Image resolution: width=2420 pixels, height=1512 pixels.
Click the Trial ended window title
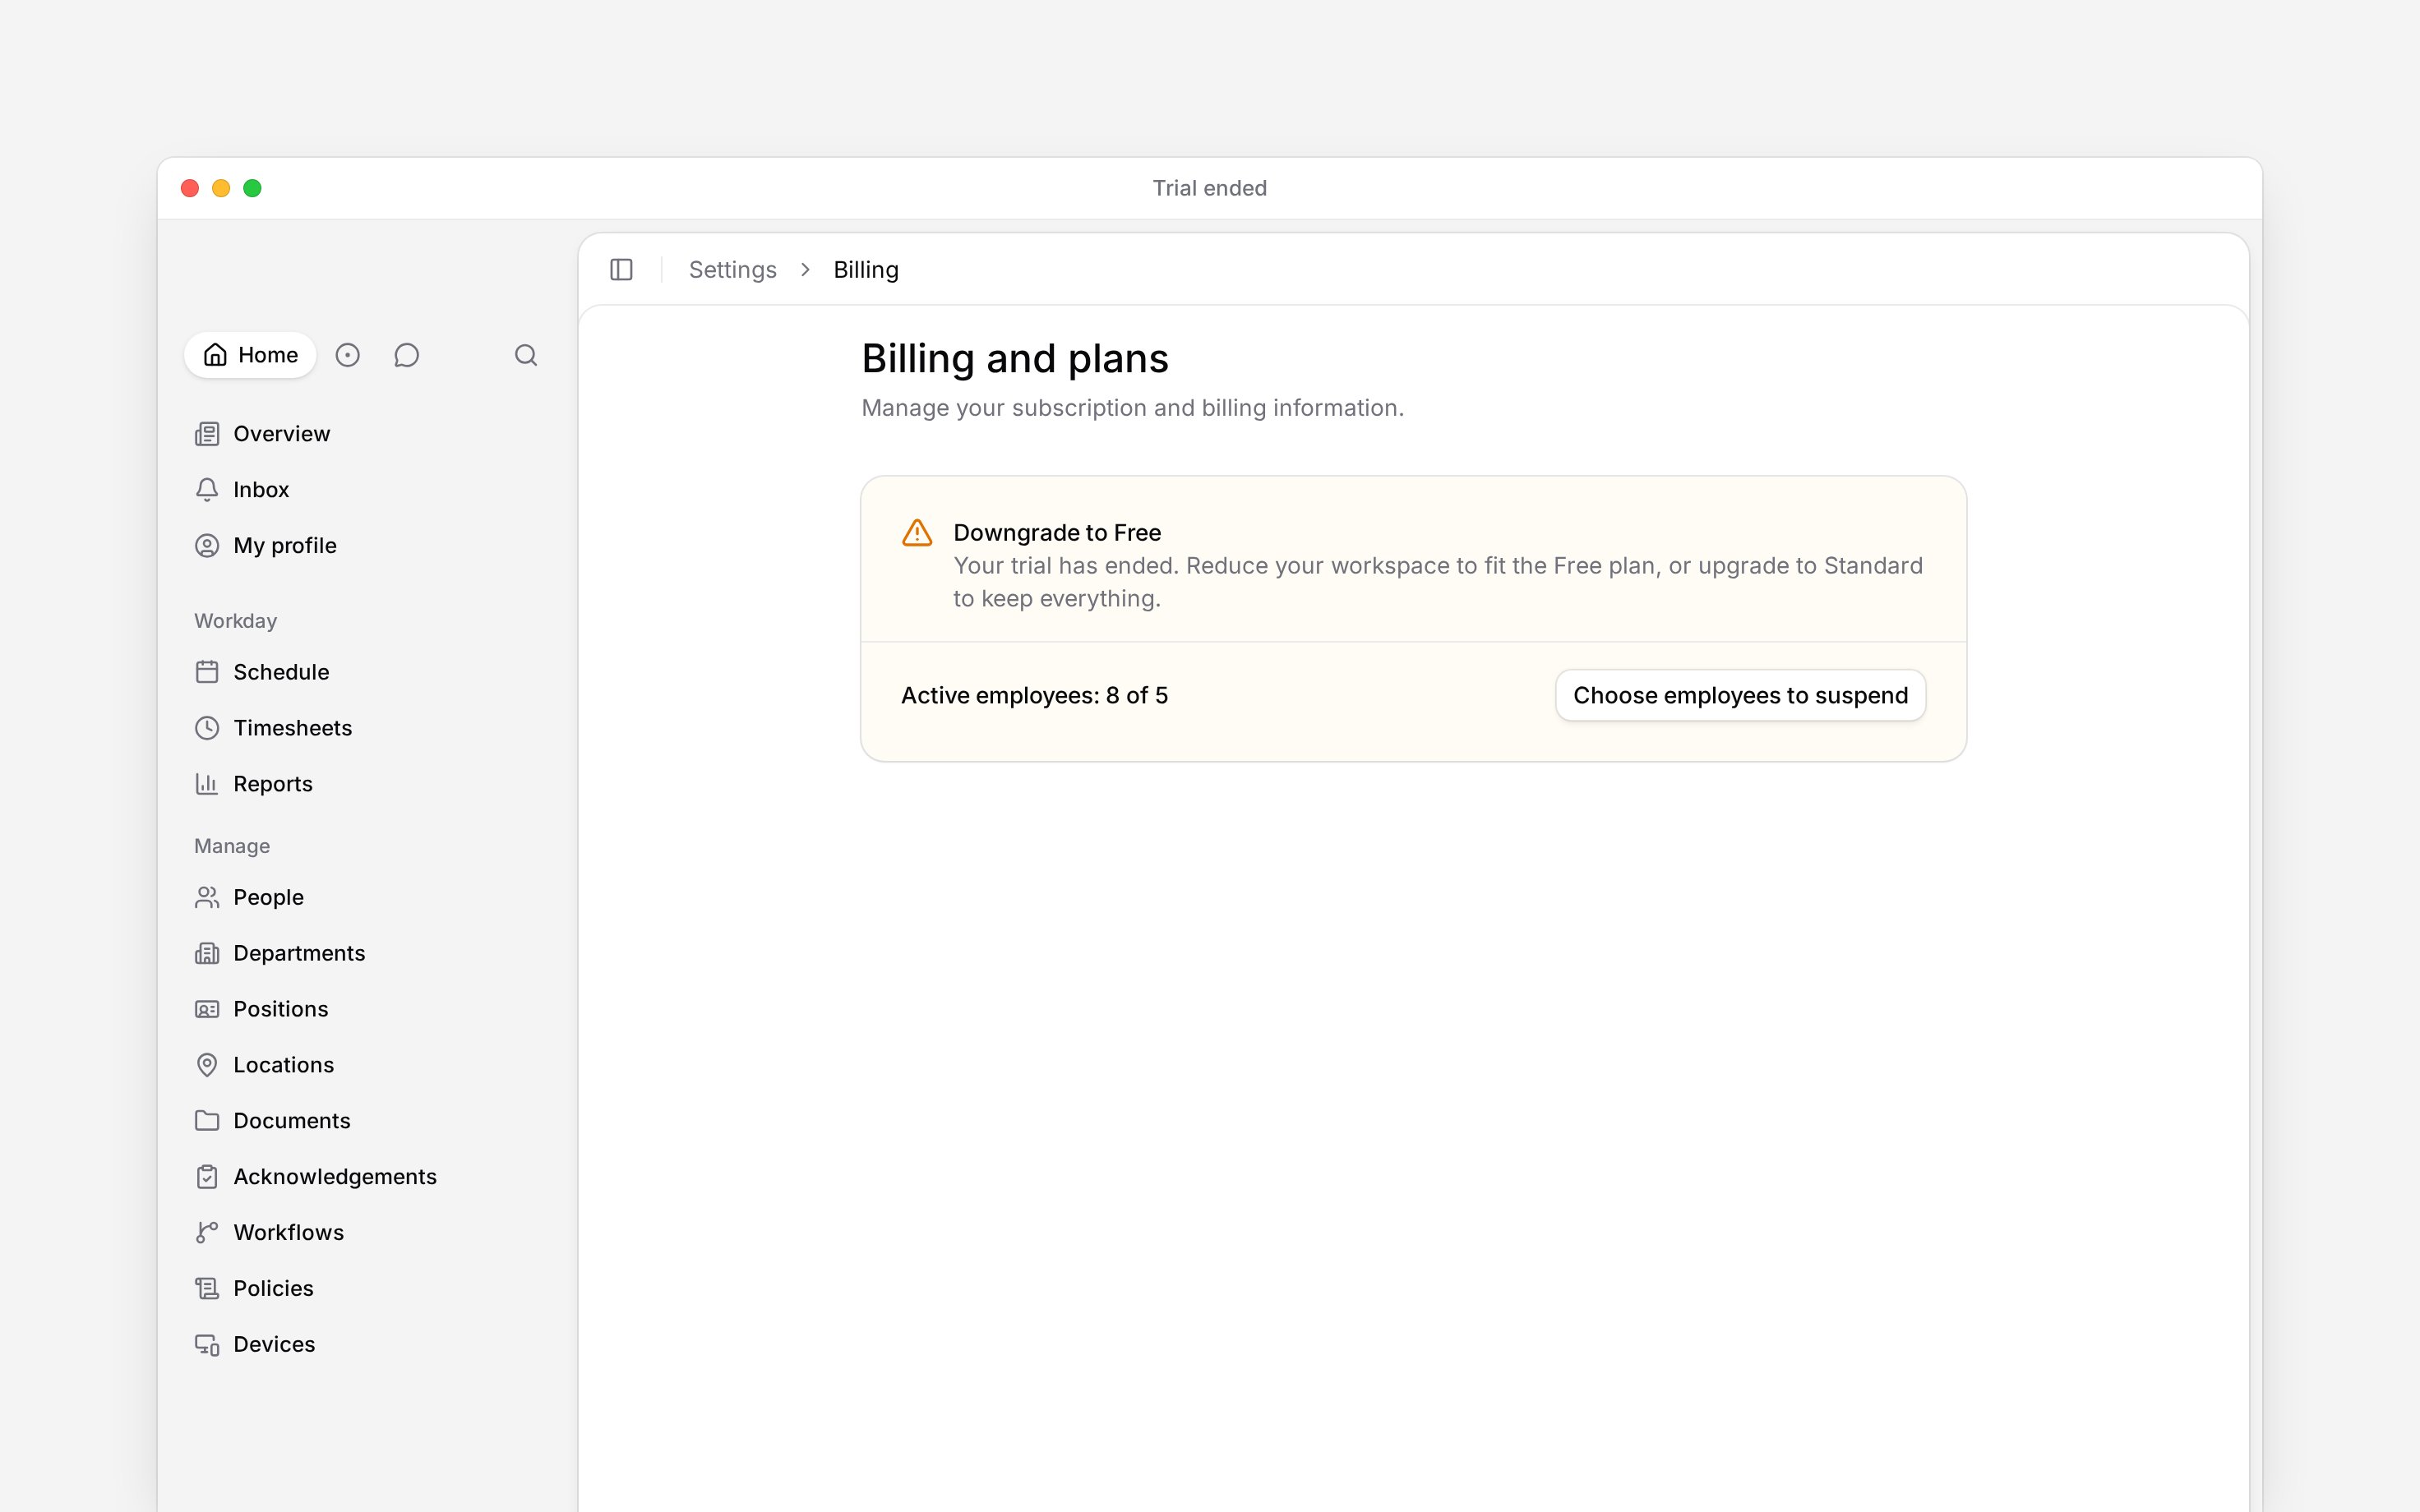pyautogui.click(x=1210, y=188)
